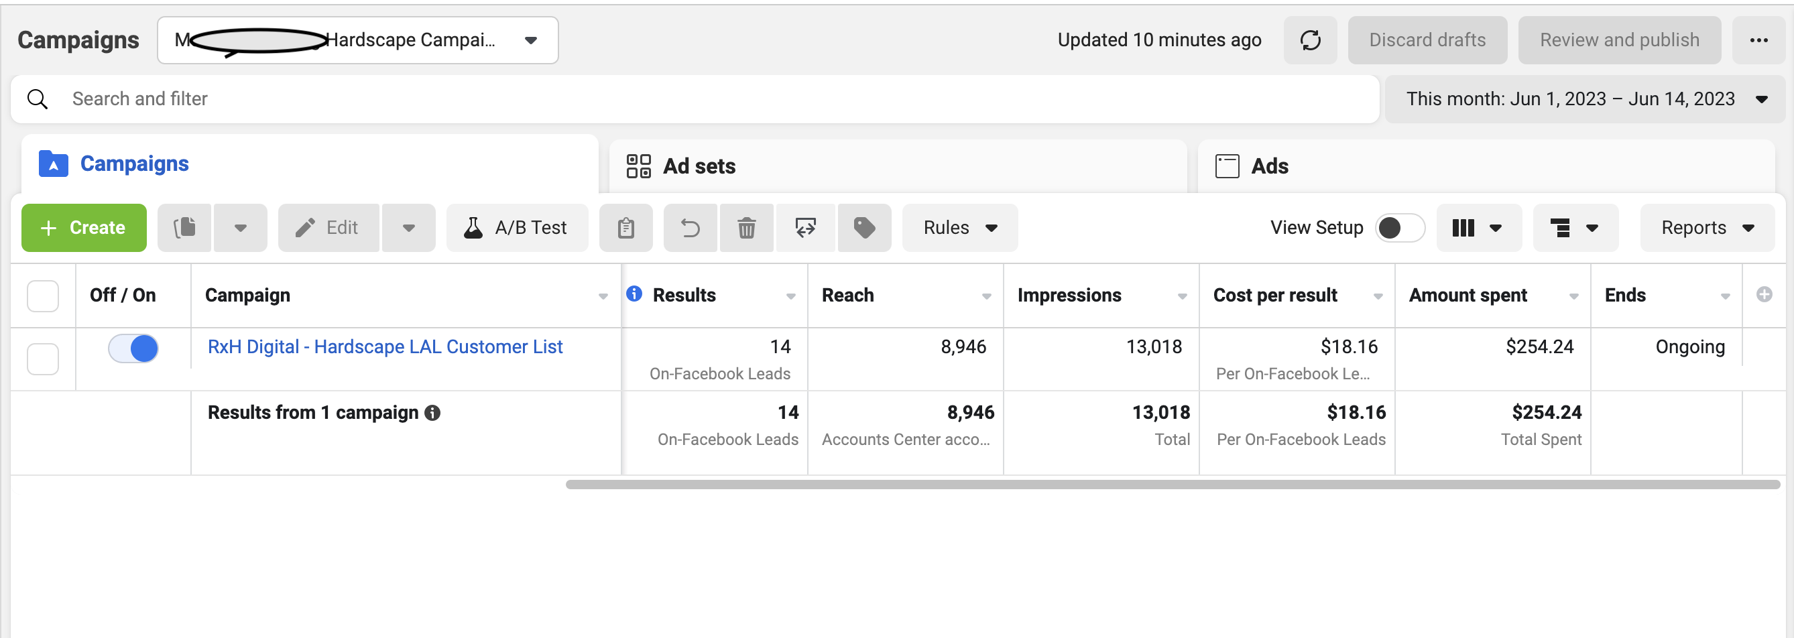Viewport: 1794px width, 638px height.
Task: Click the duplicate campaign icon
Action: pos(184,228)
